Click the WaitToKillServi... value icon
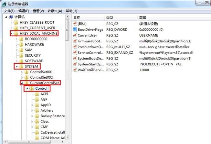 75,70
